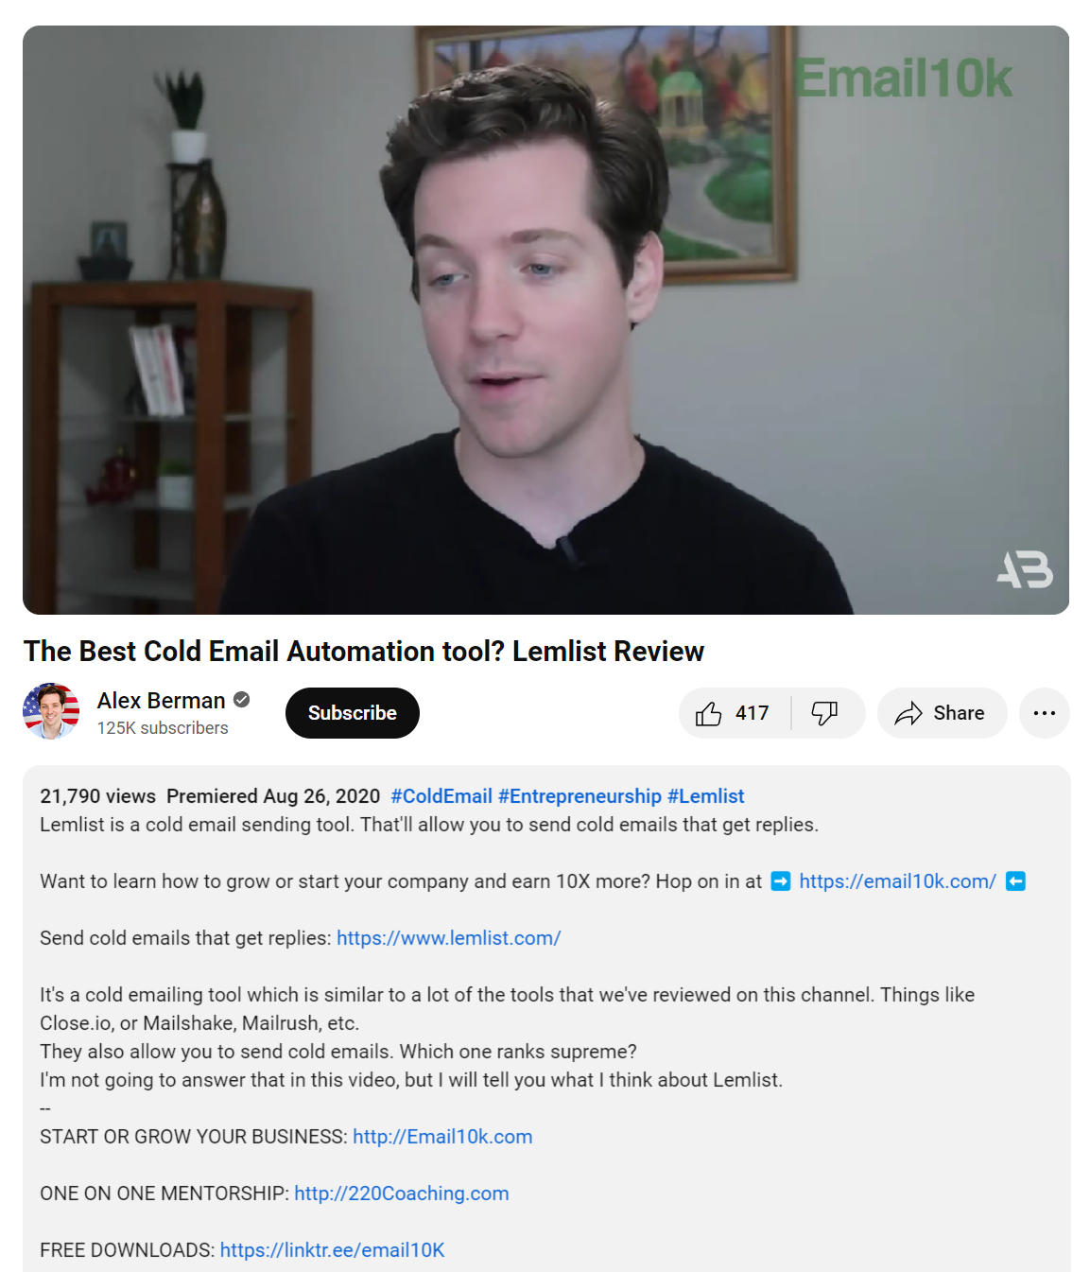The width and height of the screenshot is (1090, 1272).
Task: Open the http://220Coaching.com mentorship link
Action: click(x=402, y=1194)
